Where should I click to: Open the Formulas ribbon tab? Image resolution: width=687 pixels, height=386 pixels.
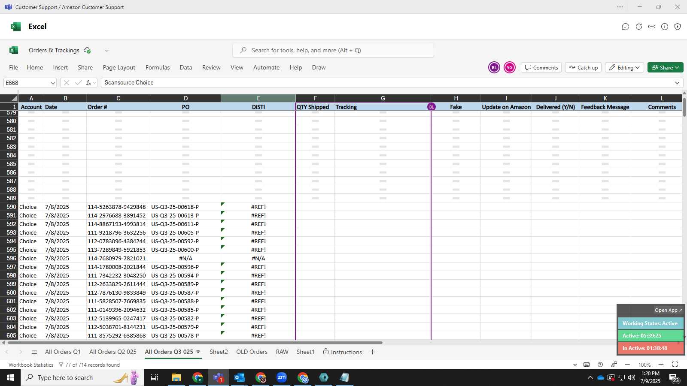click(x=158, y=67)
